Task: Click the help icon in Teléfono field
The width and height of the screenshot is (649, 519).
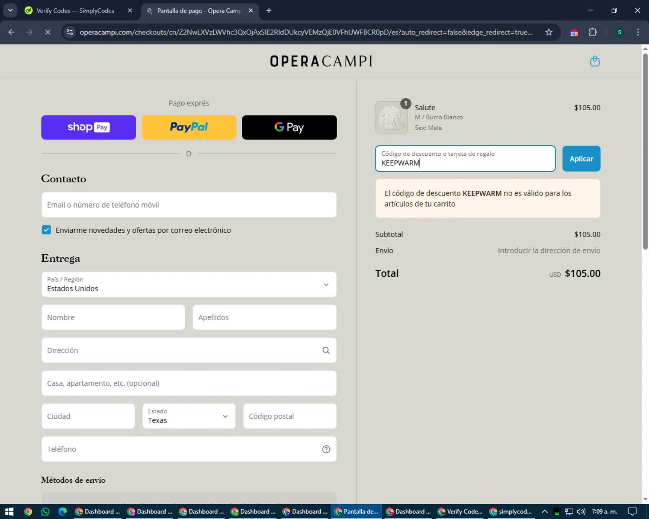Action: click(x=326, y=449)
